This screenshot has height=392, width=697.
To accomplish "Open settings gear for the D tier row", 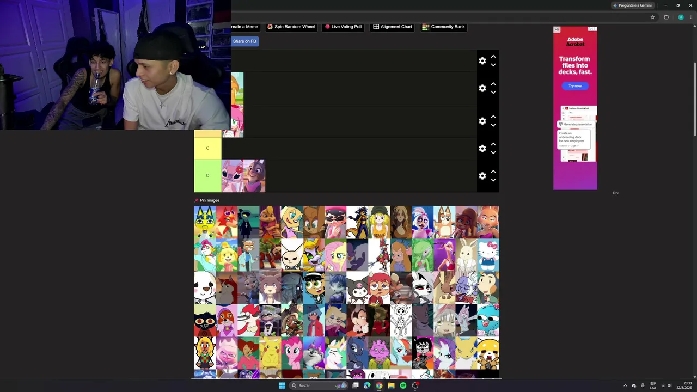I will point(482,176).
